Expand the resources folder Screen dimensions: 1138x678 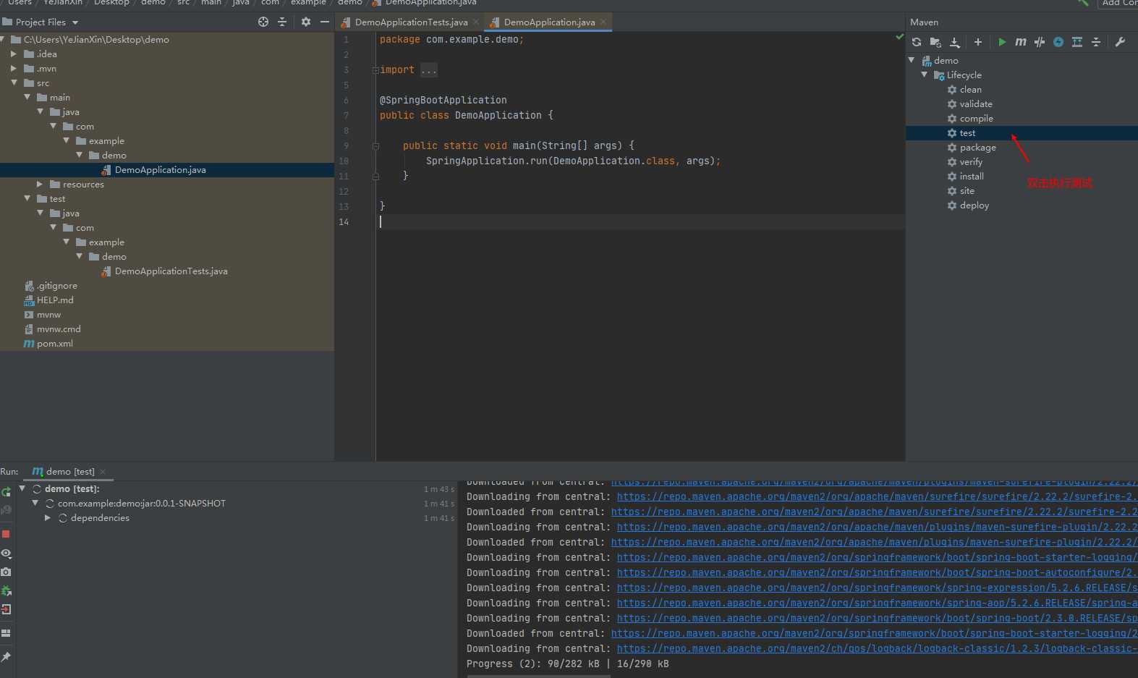[40, 185]
